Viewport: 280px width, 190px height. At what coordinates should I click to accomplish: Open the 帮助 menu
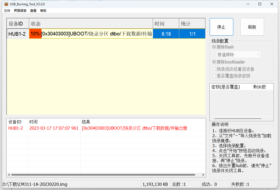pyautogui.click(x=43, y=11)
